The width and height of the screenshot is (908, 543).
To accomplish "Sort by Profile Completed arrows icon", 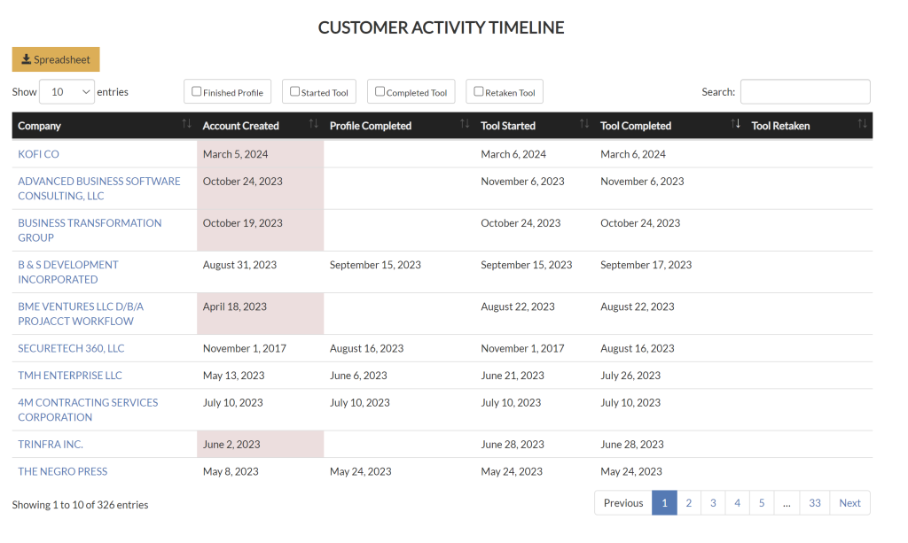I will tap(465, 125).
